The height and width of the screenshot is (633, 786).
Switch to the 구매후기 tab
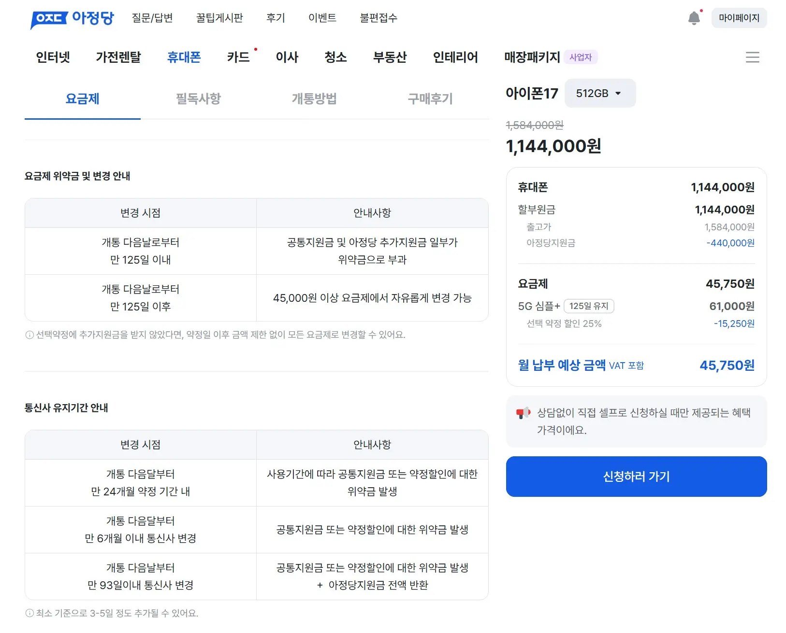429,99
